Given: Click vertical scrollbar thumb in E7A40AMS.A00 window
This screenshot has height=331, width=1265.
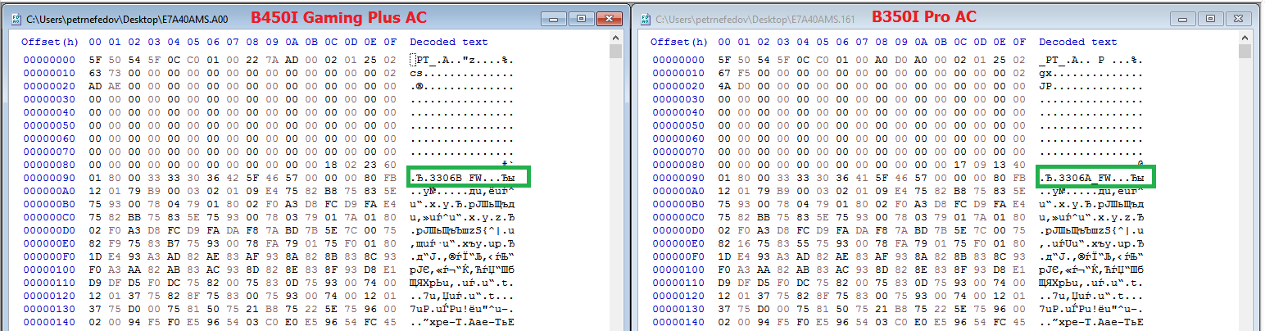Looking at the screenshot, I should pyautogui.click(x=615, y=52).
